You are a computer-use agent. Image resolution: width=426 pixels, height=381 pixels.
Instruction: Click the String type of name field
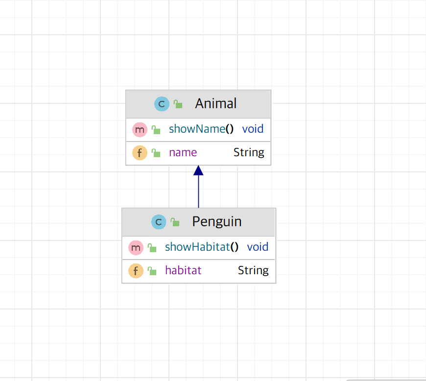tap(249, 152)
